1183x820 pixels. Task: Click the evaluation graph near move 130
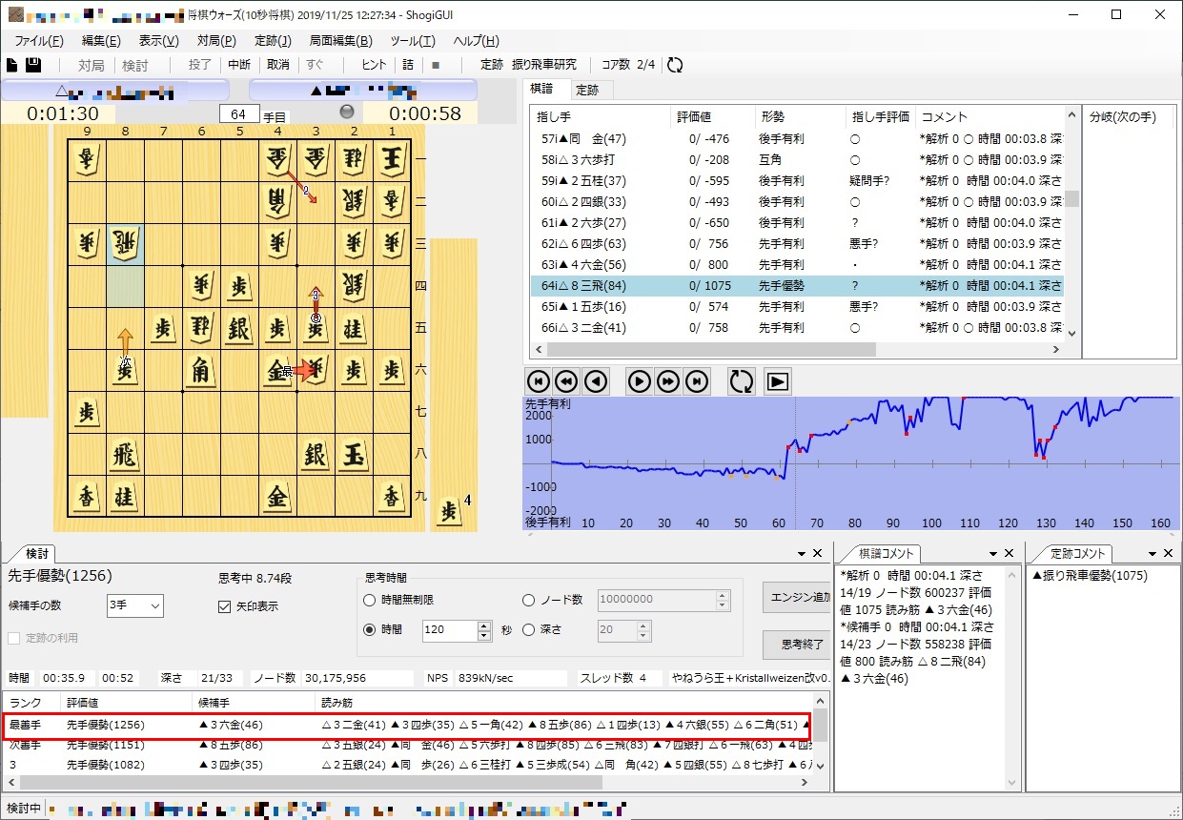click(1046, 462)
